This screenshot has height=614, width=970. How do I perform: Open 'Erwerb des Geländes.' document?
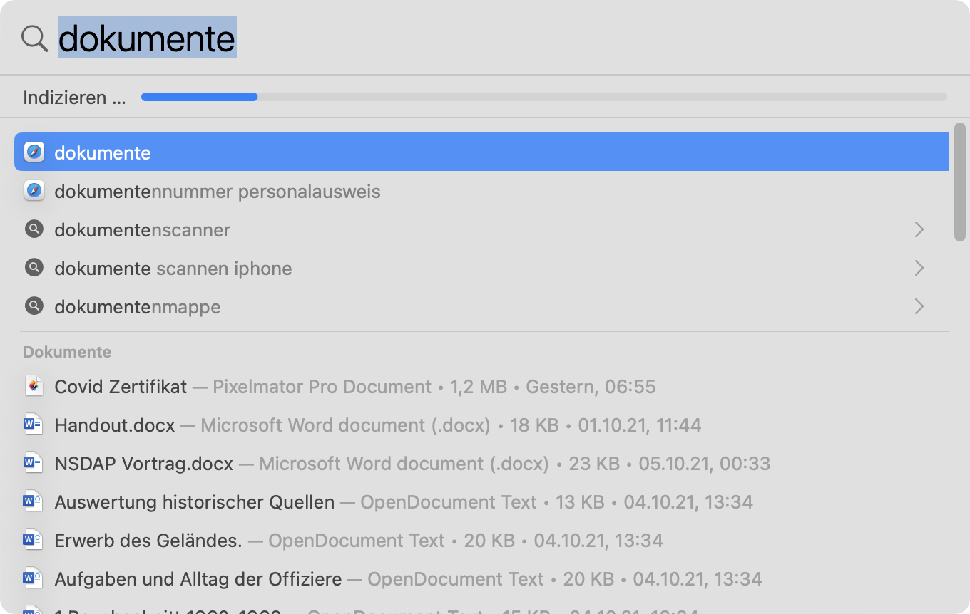(x=148, y=540)
